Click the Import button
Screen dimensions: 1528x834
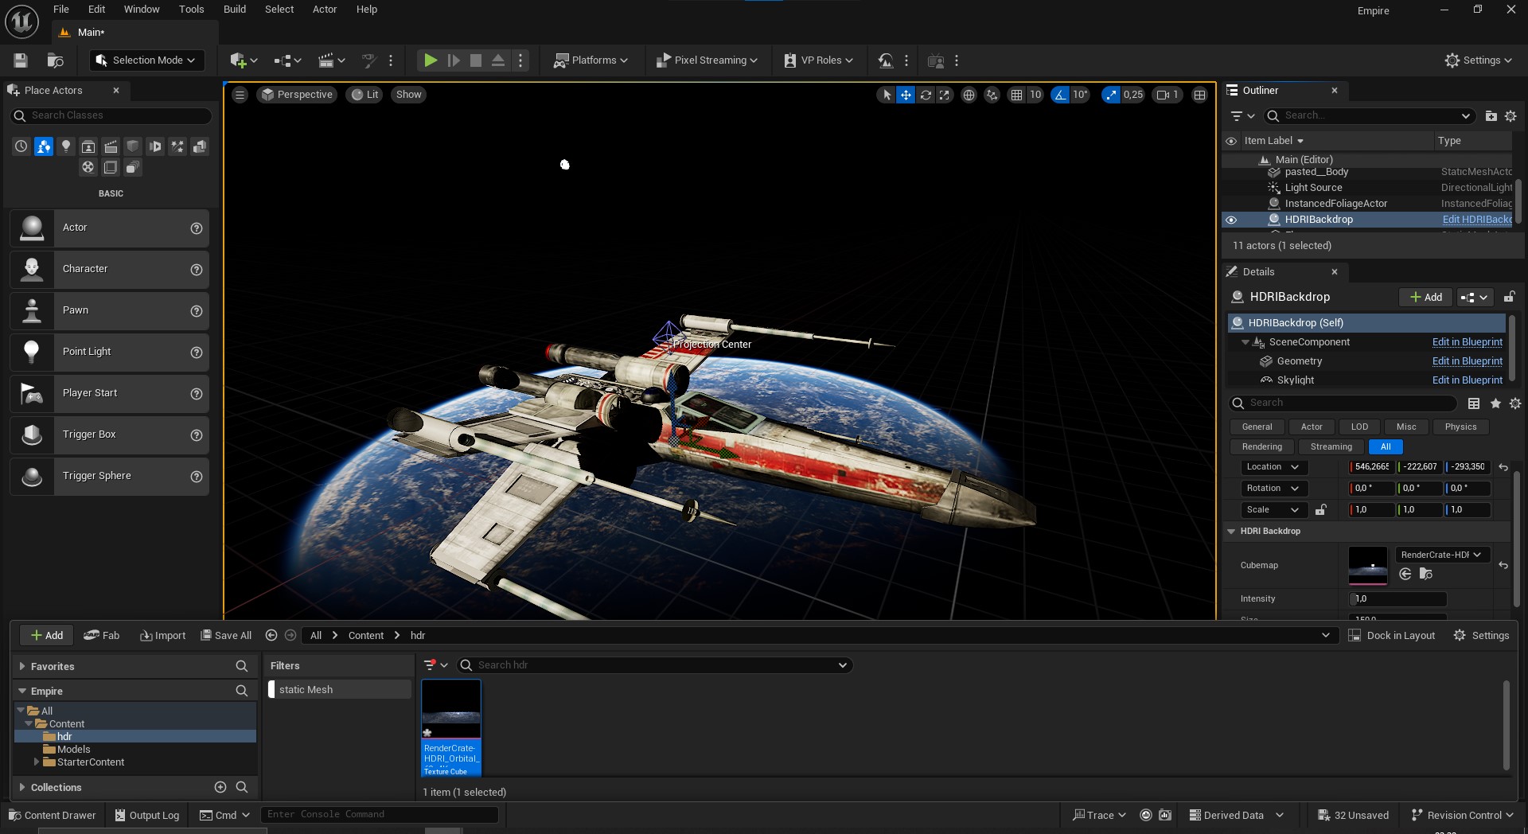click(x=162, y=635)
